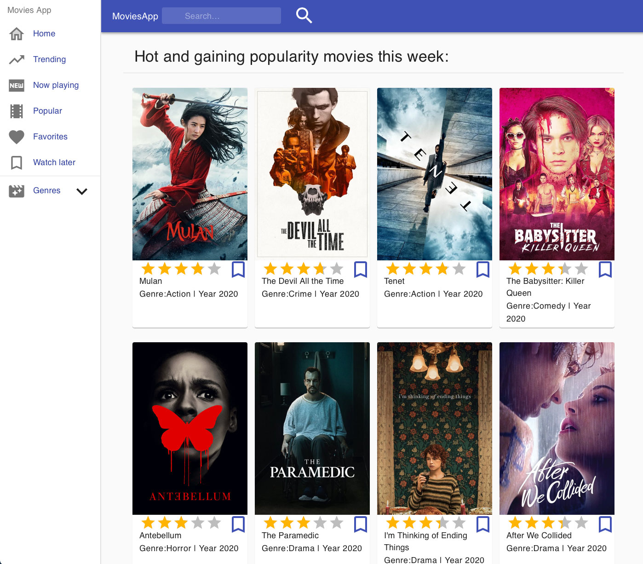The width and height of the screenshot is (643, 564).
Task: Set Mulan star rating
Action: click(181, 269)
